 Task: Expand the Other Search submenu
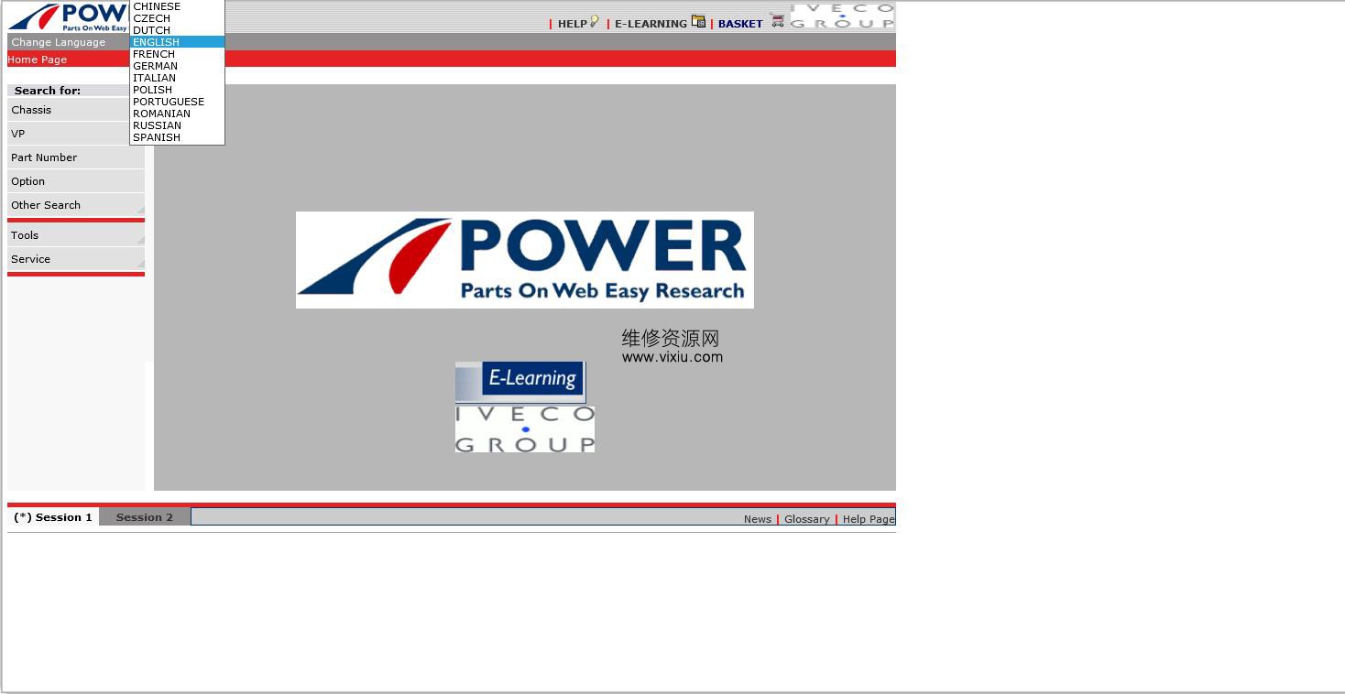coord(76,205)
